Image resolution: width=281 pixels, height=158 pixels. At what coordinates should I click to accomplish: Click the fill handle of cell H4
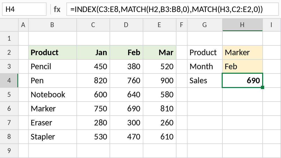tap(263, 87)
